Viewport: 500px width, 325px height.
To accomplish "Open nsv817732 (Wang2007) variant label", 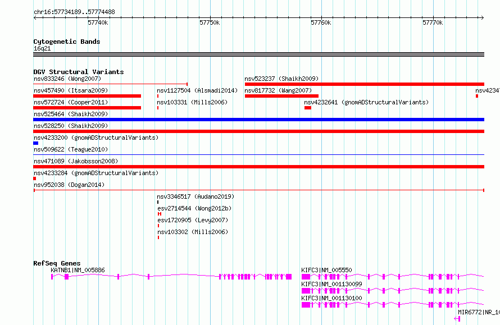I will (x=278, y=90).
